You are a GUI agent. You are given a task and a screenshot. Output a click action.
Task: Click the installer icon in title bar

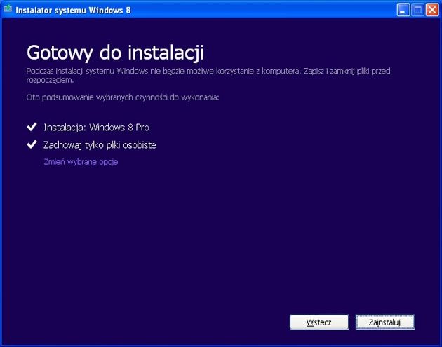coord(8,8)
